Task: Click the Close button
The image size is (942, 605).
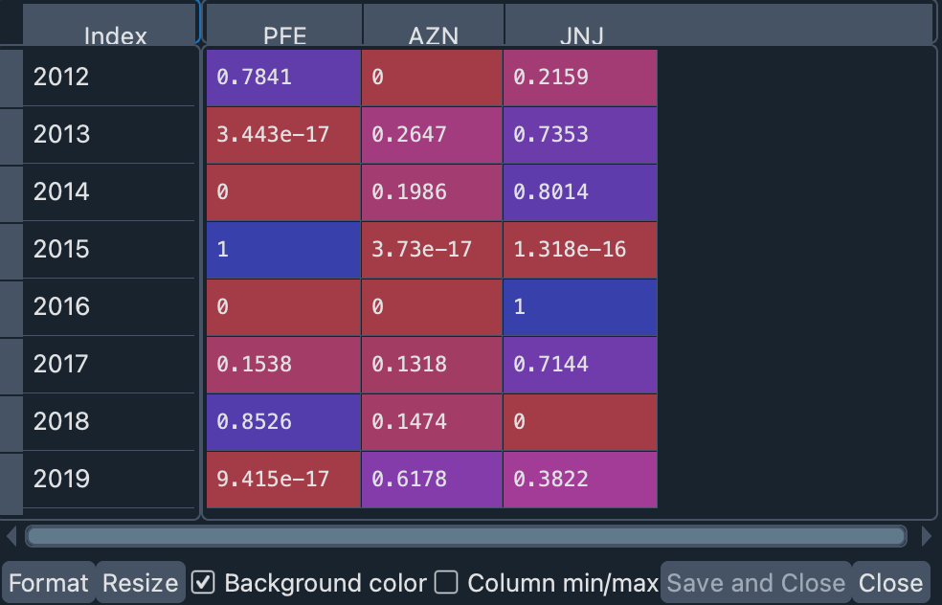Action: coord(890,582)
